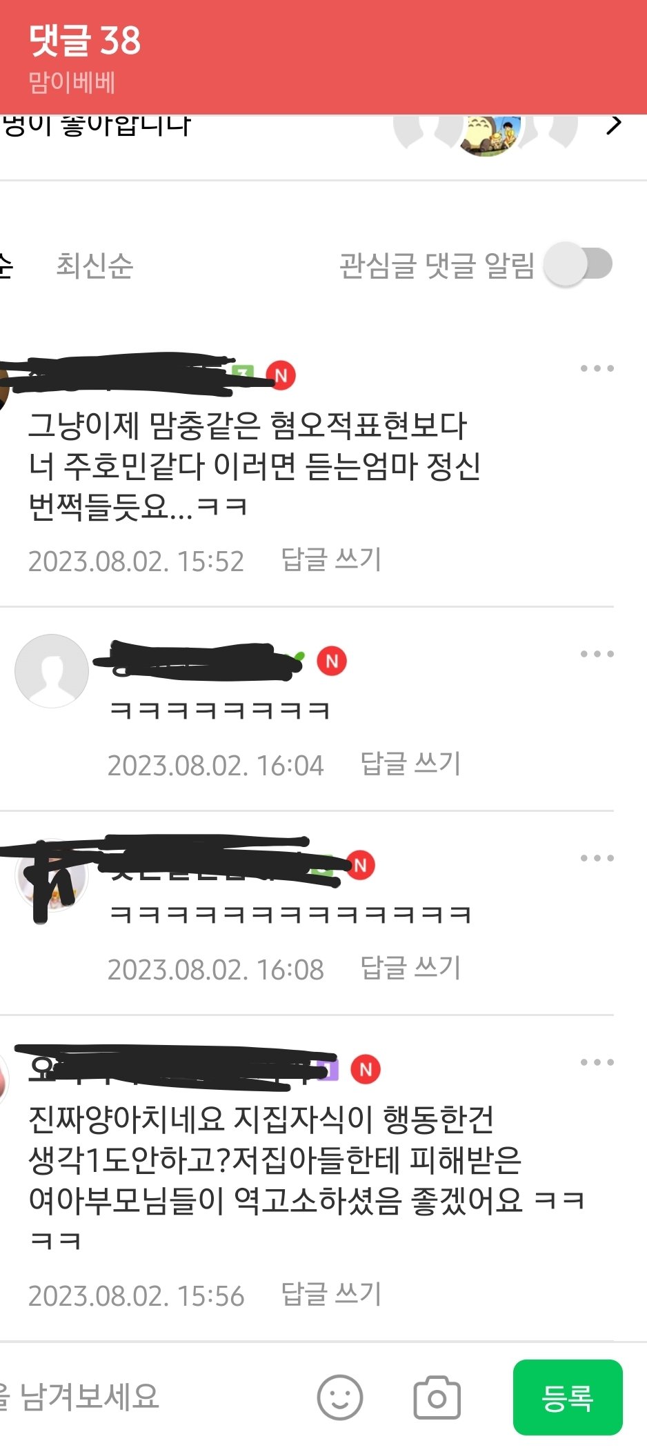The height and width of the screenshot is (1452, 647).
Task: Click 답글 쓰기 under 16:04 comment
Action: click(410, 764)
